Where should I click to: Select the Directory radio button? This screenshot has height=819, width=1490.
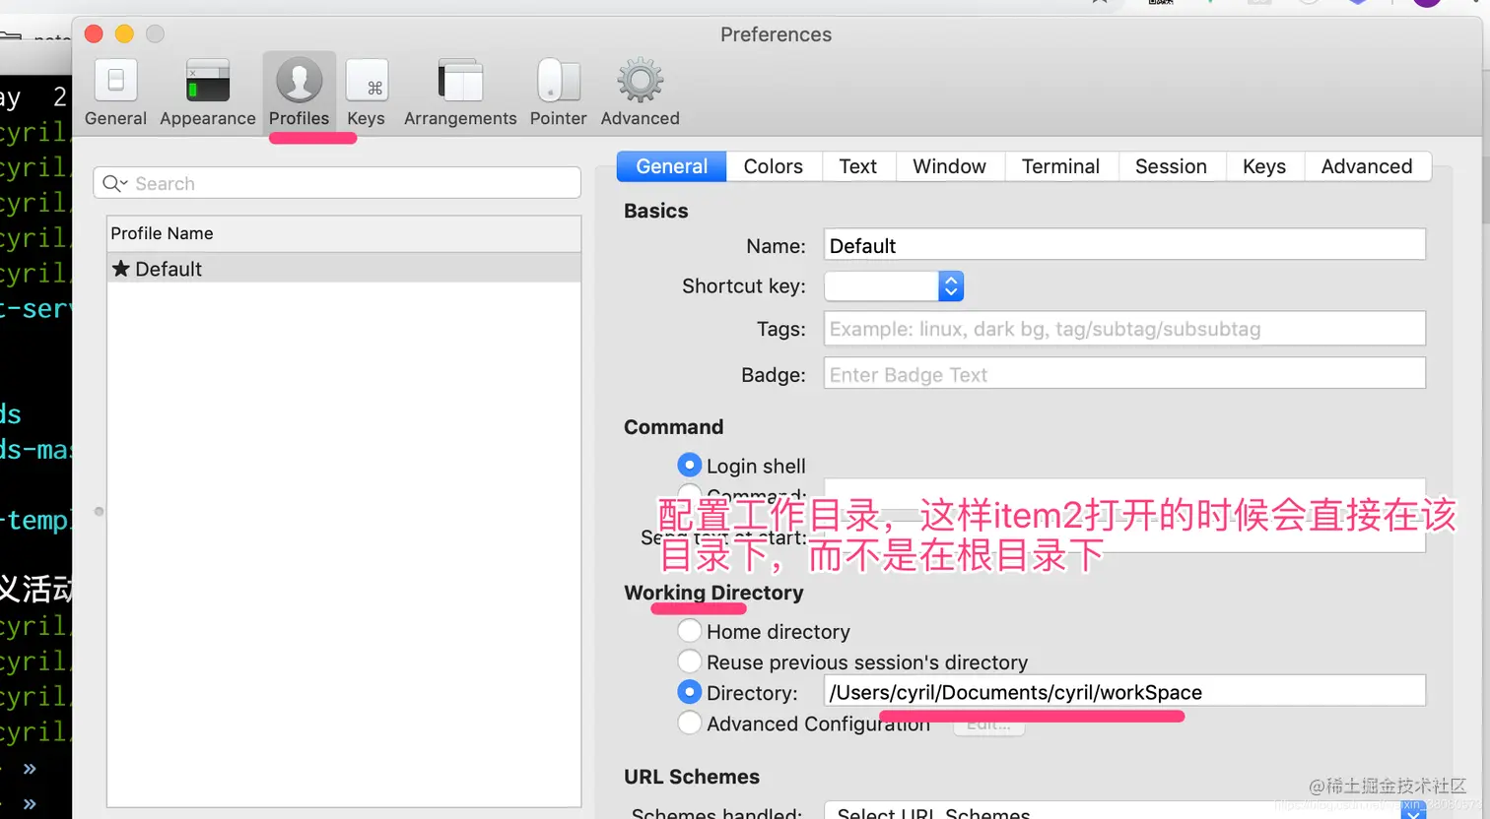(x=690, y=692)
